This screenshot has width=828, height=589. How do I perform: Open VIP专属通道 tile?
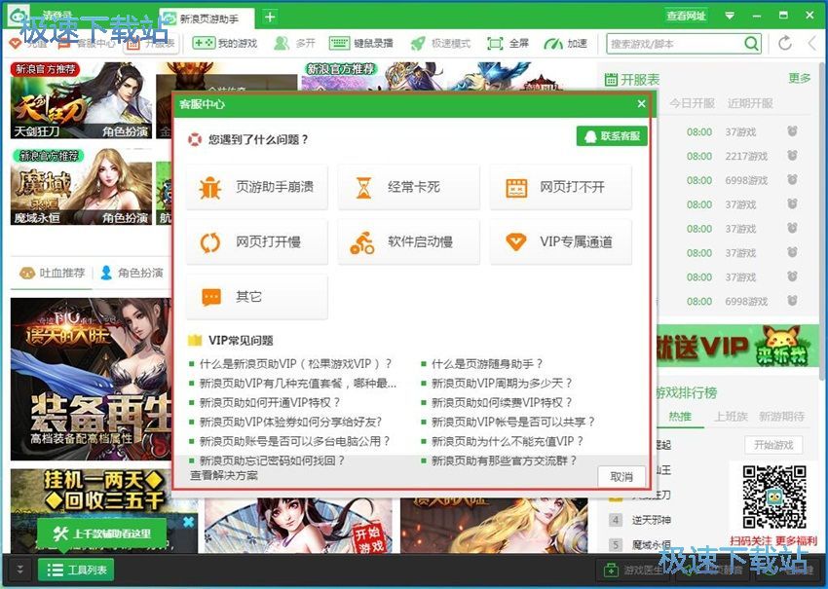[x=561, y=241]
